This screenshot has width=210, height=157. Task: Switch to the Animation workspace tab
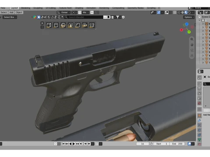91,8
